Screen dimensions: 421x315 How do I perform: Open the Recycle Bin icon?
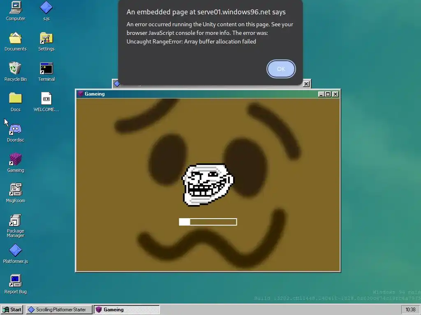15,72
